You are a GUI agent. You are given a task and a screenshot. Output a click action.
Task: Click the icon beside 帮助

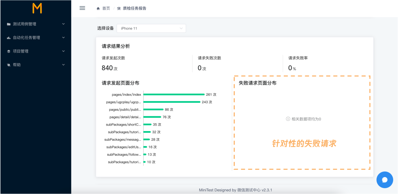tap(8, 65)
